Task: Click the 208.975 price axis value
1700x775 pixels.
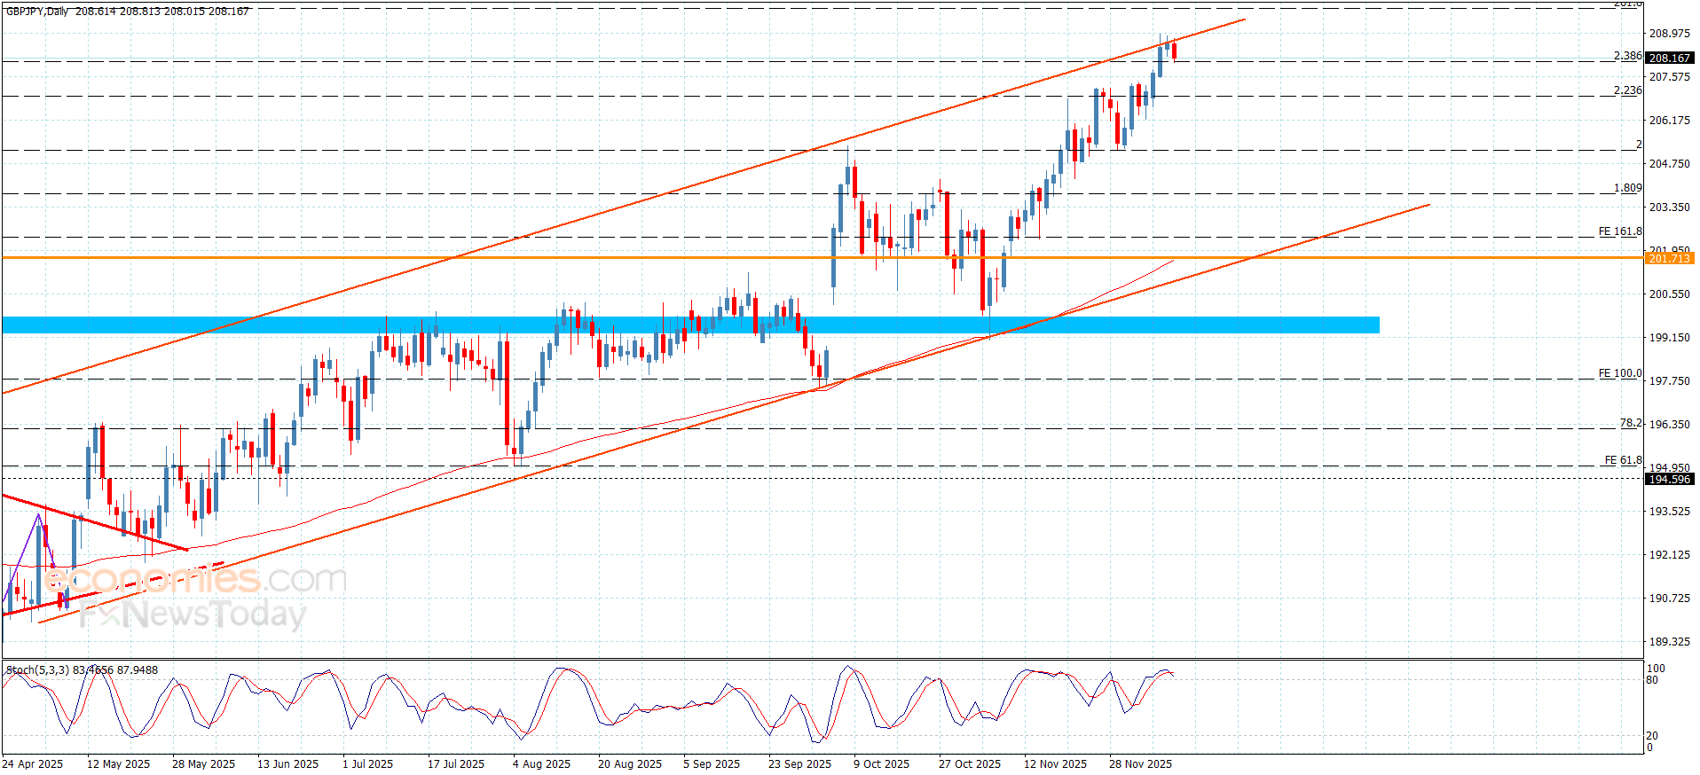Action: 1669,34
